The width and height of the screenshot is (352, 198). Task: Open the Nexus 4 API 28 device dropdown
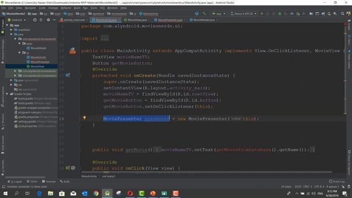click(244, 14)
